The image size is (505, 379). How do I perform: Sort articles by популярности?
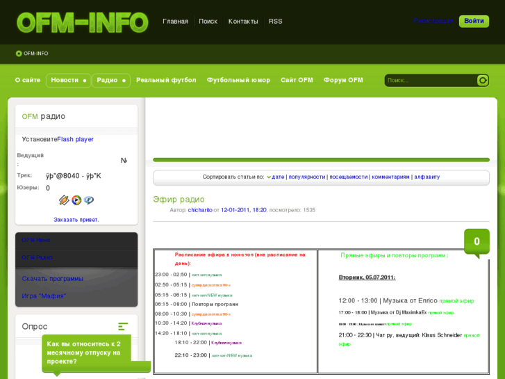click(307, 177)
